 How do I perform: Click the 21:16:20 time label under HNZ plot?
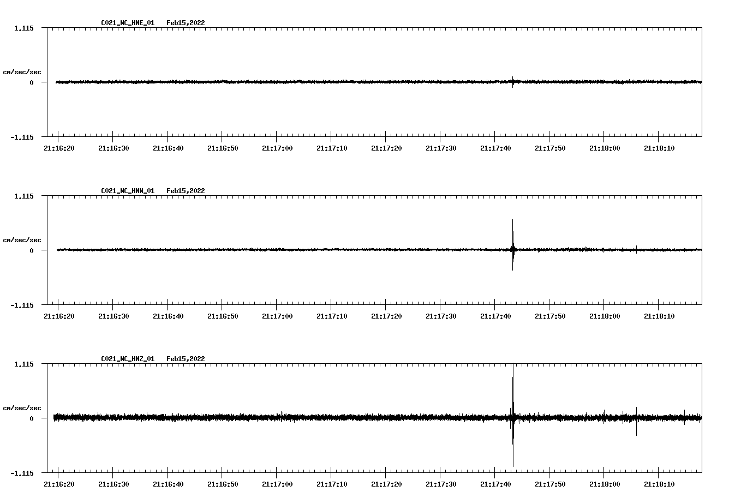[59, 484]
